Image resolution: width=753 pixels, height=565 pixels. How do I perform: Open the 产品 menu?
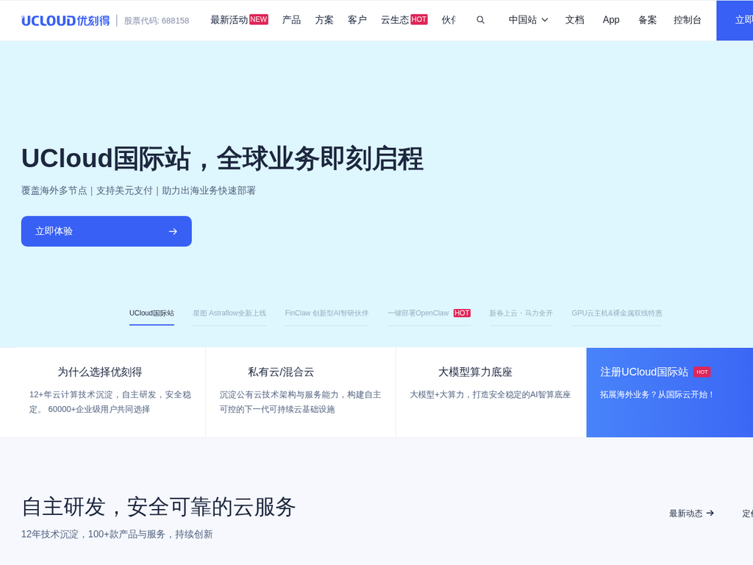pyautogui.click(x=291, y=20)
